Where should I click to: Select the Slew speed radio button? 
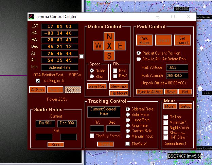[x=92, y=77]
